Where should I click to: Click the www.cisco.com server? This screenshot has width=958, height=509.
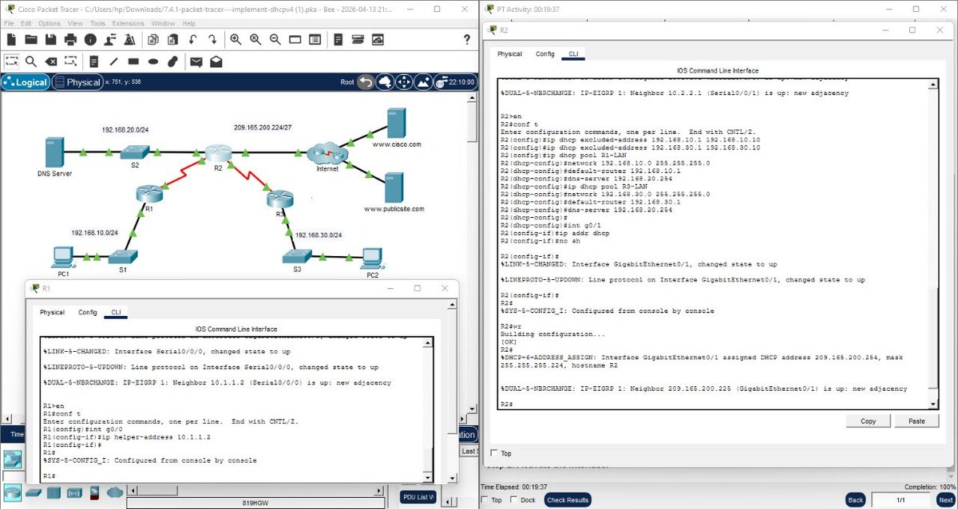tap(396, 123)
